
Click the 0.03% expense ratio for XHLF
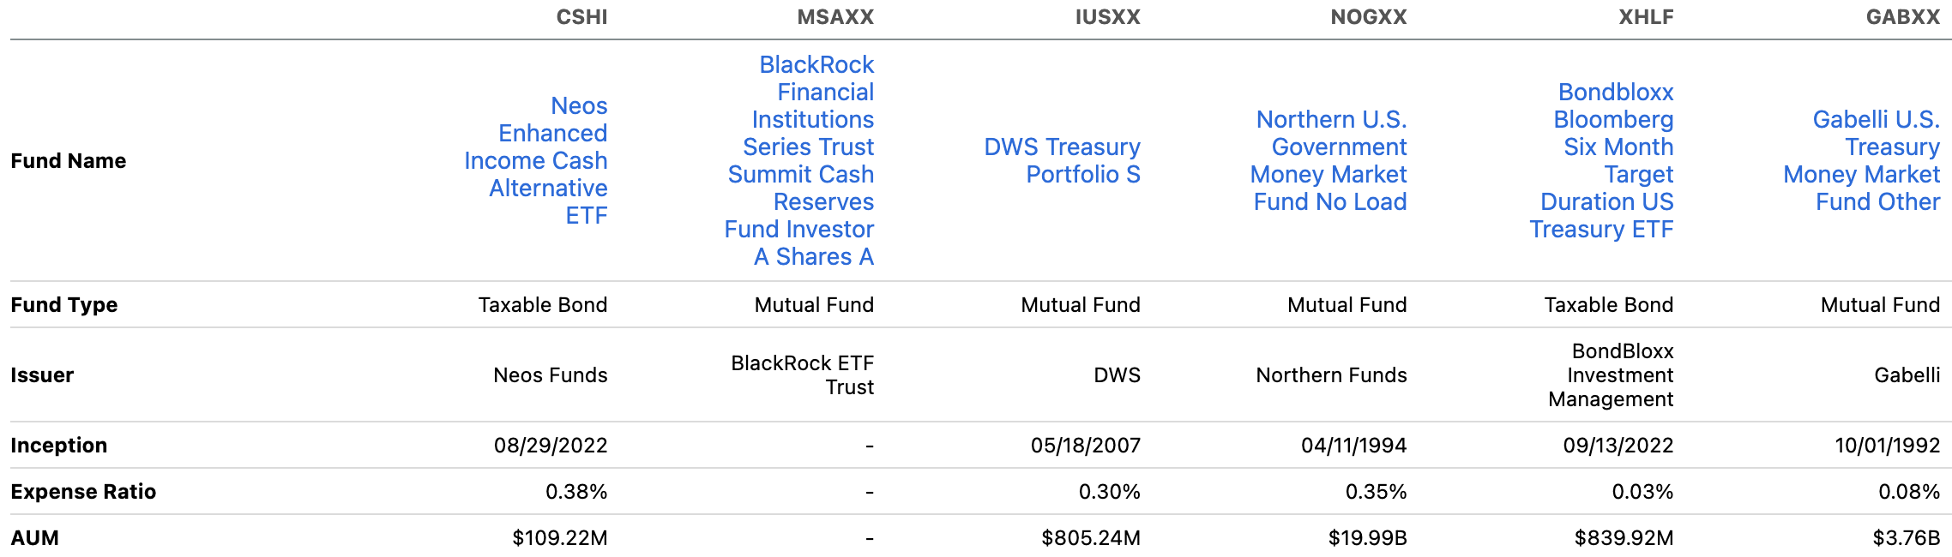1642,492
